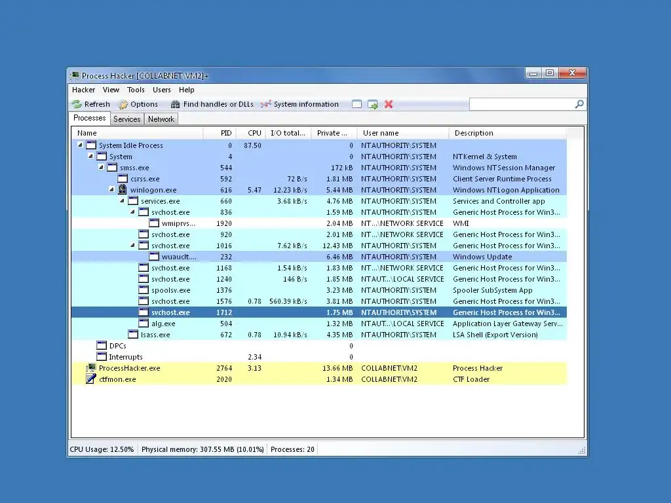The width and height of the screenshot is (671, 503).
Task: Sort by Private bytes column header
Action: pyautogui.click(x=334, y=133)
